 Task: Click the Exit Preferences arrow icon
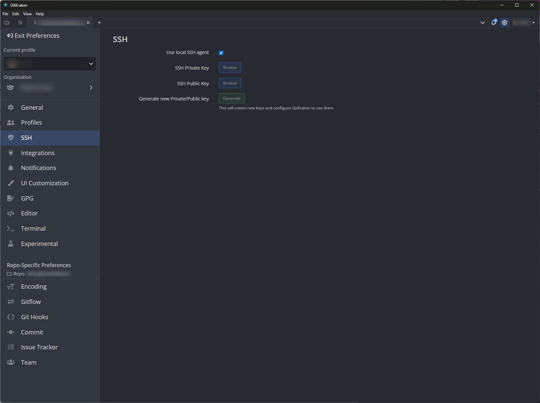pyautogui.click(x=10, y=35)
